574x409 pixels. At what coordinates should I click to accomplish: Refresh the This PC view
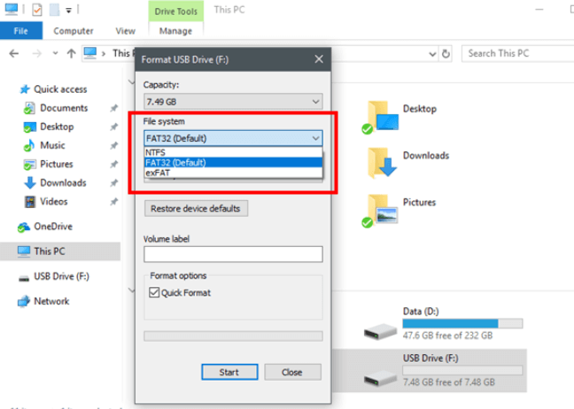tap(446, 54)
